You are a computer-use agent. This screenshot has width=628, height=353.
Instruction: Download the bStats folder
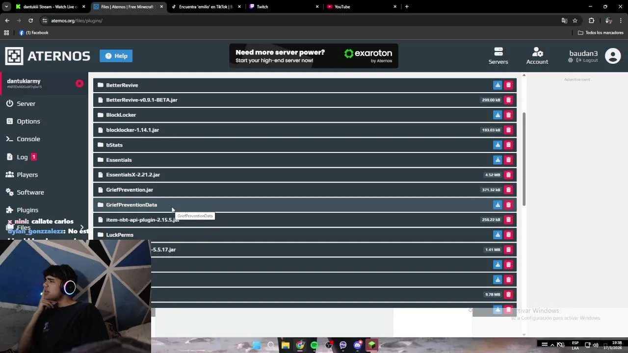(x=497, y=145)
